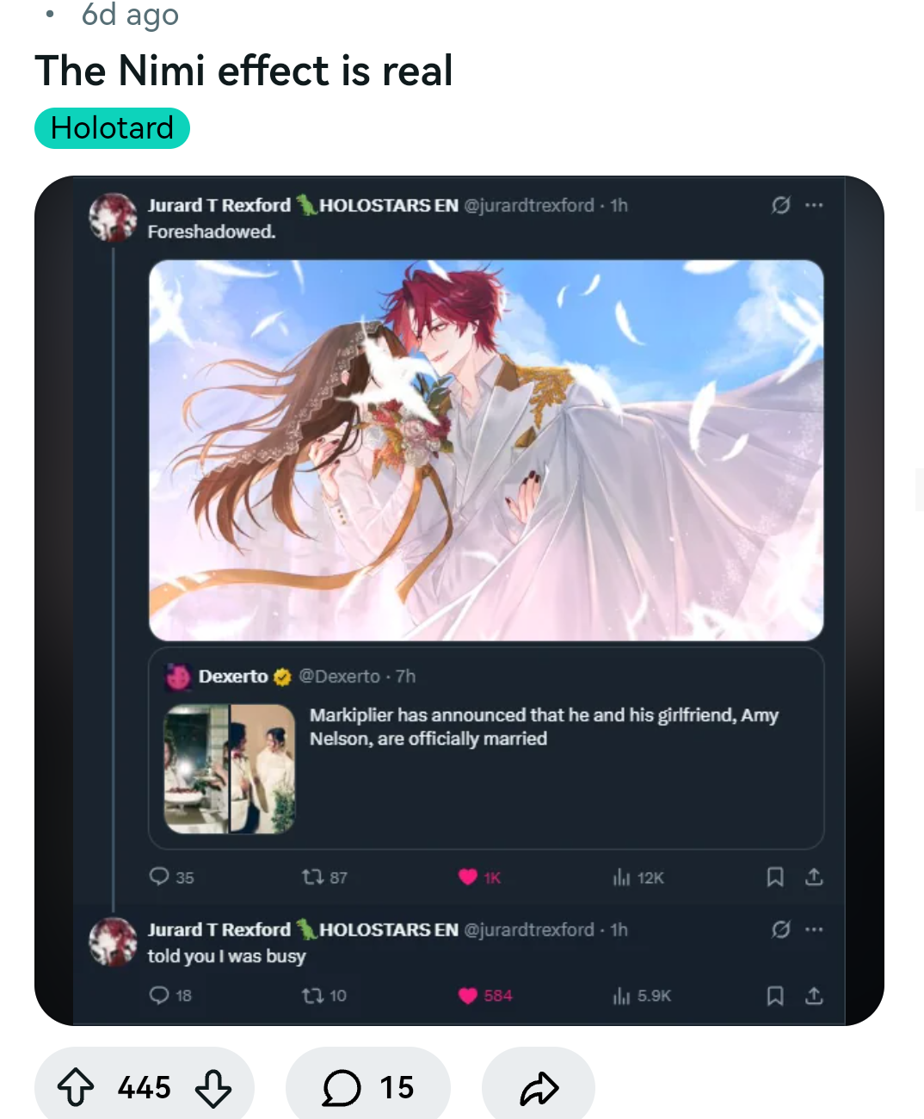924x1119 pixels.
Task: Downvote the Nimi effect post
Action: coord(213,1087)
